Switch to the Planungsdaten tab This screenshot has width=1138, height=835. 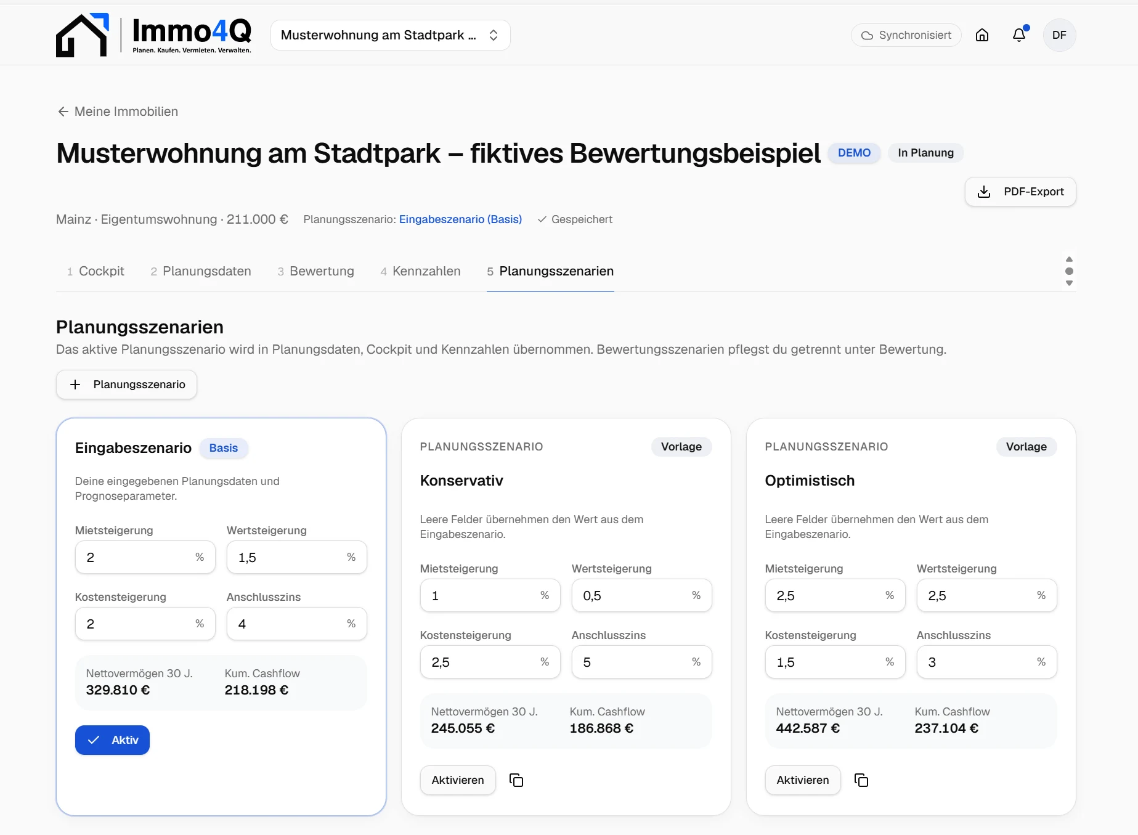(200, 271)
